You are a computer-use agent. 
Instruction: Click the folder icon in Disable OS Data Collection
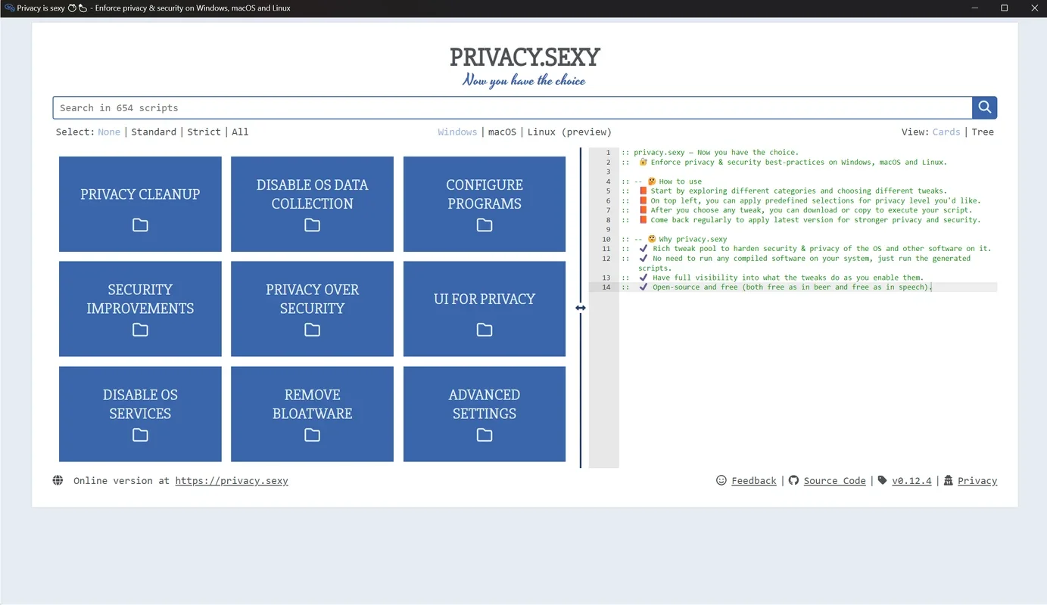(312, 225)
